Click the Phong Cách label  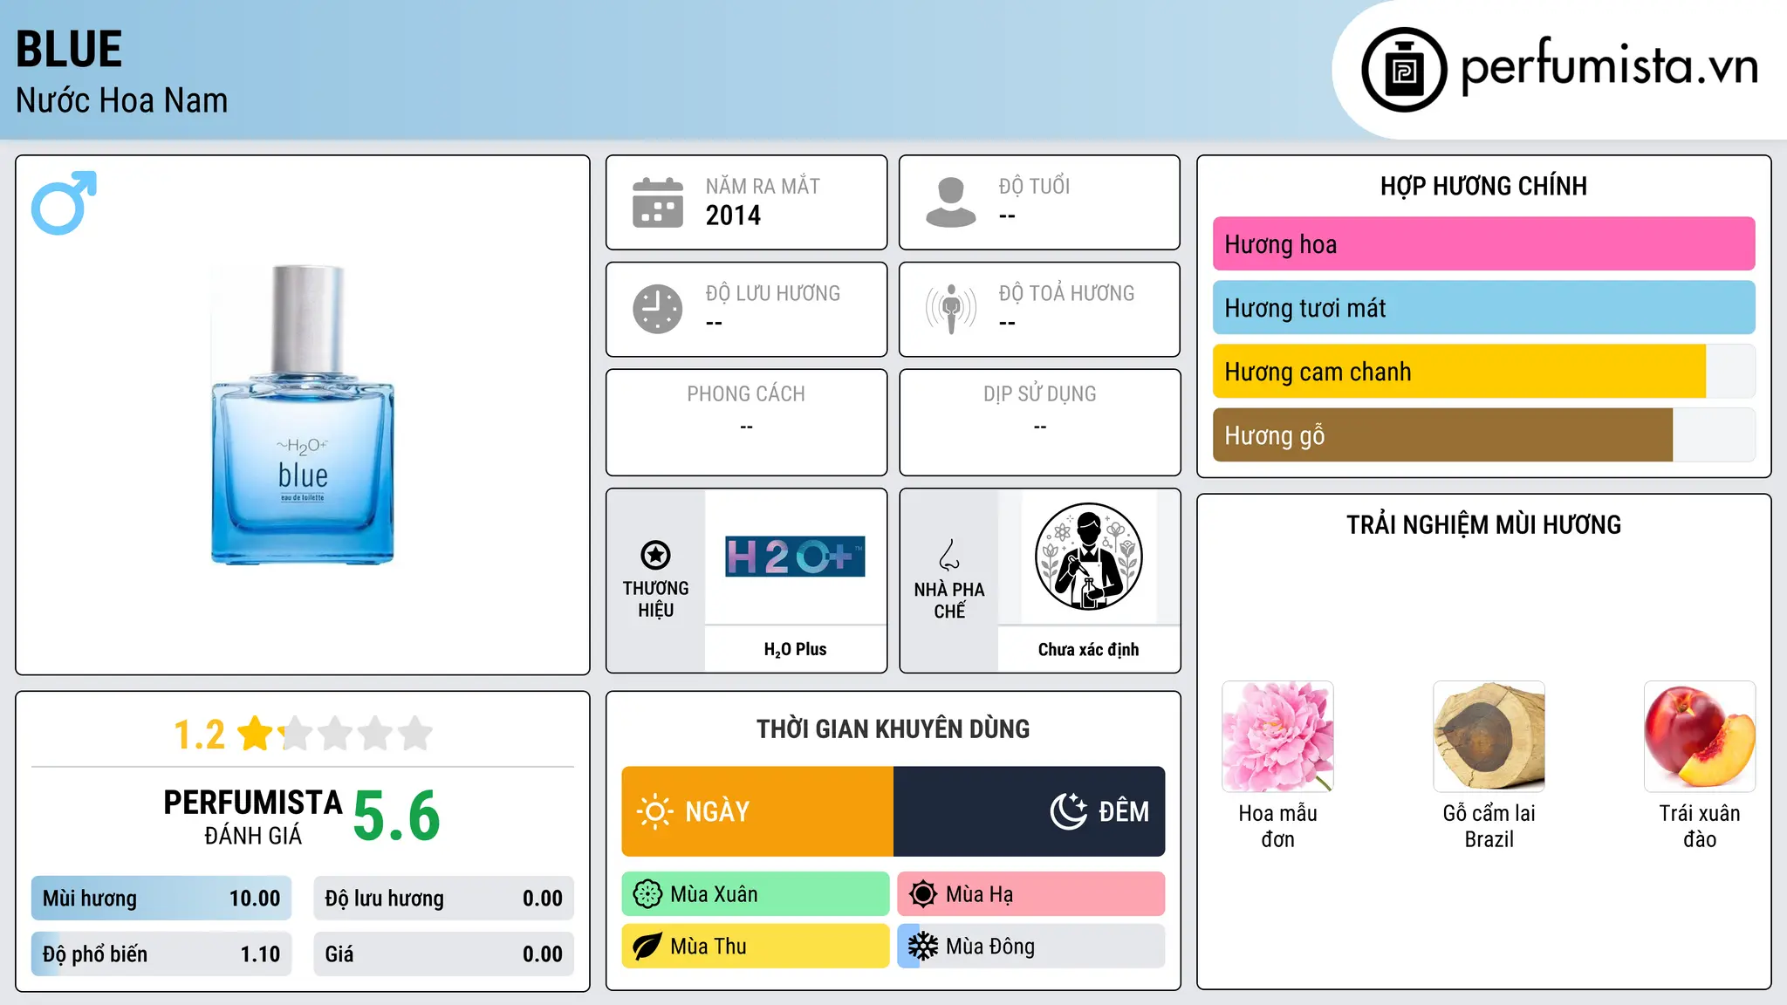(746, 394)
